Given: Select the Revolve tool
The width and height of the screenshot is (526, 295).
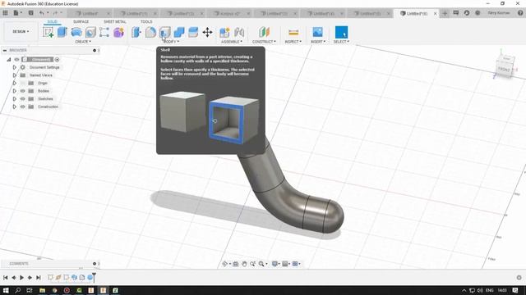Looking at the screenshot, I should 76,32.
